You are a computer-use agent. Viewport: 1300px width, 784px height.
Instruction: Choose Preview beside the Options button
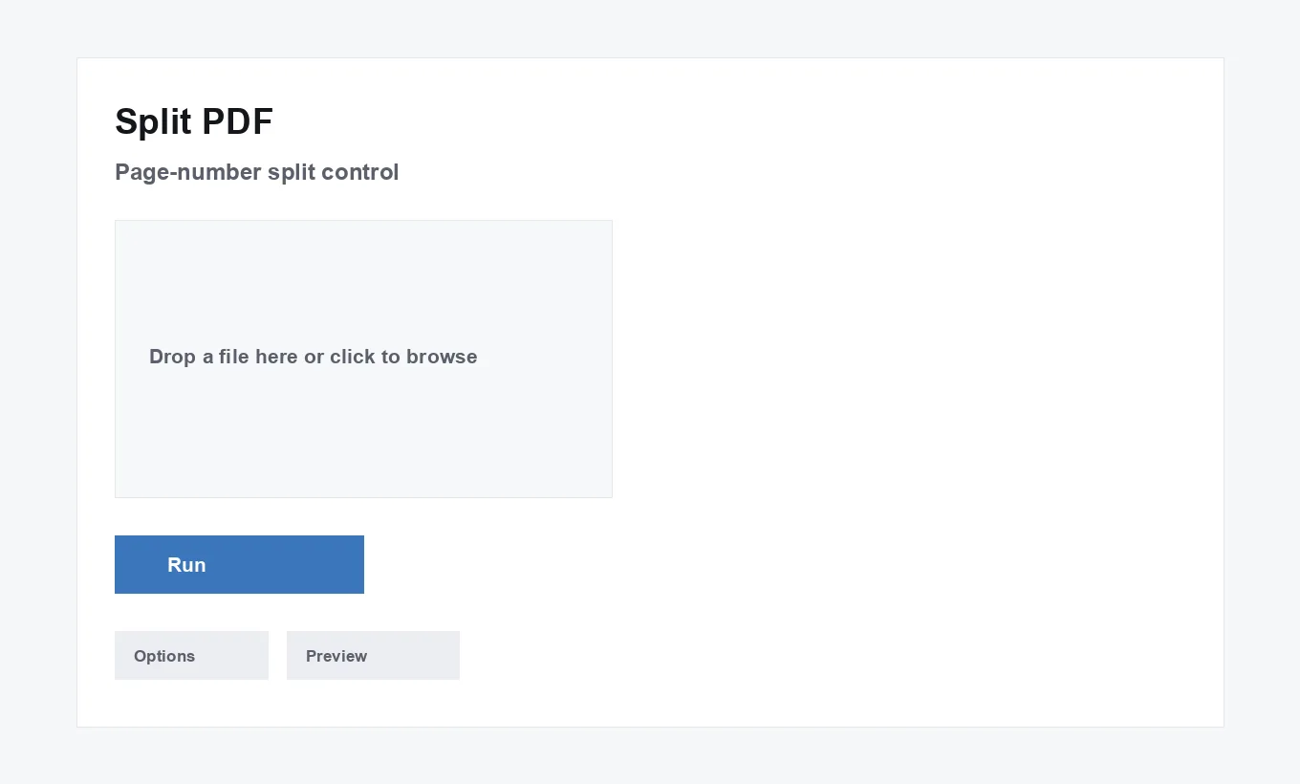coord(373,655)
